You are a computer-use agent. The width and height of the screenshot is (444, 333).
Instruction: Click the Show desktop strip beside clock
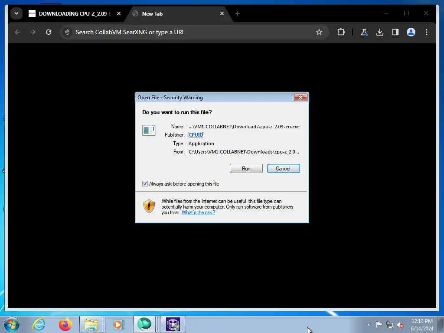(x=441, y=324)
